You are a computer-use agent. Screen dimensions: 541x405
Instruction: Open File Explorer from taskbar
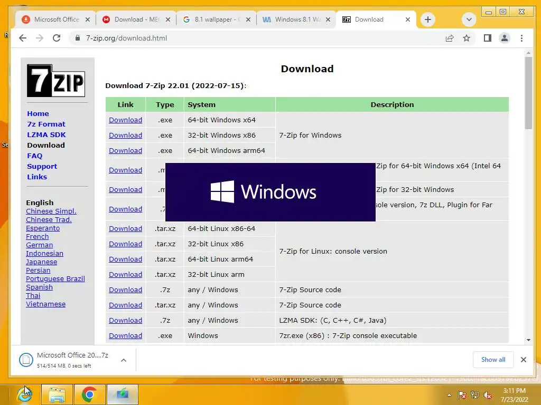[x=57, y=394]
